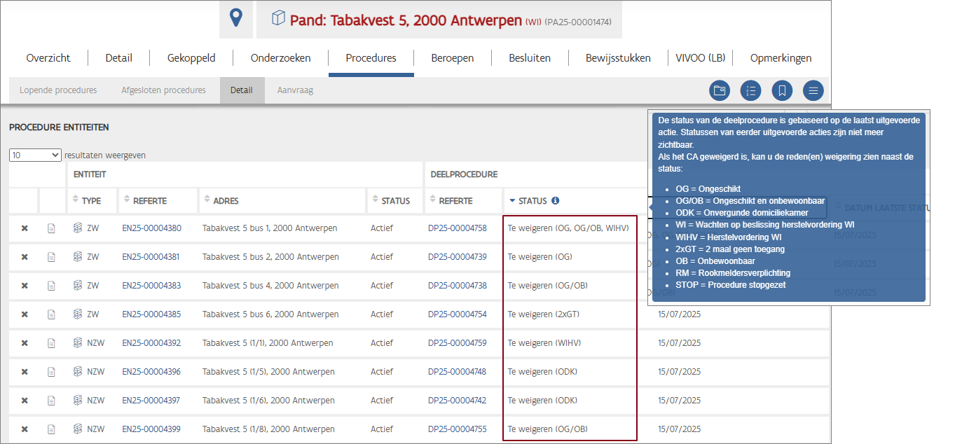Open the Bewijsstukken tab

618,58
